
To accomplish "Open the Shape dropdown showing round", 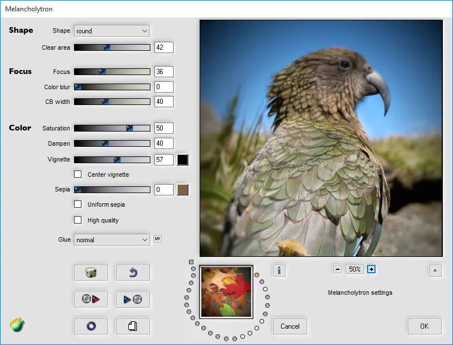I will tap(111, 30).
